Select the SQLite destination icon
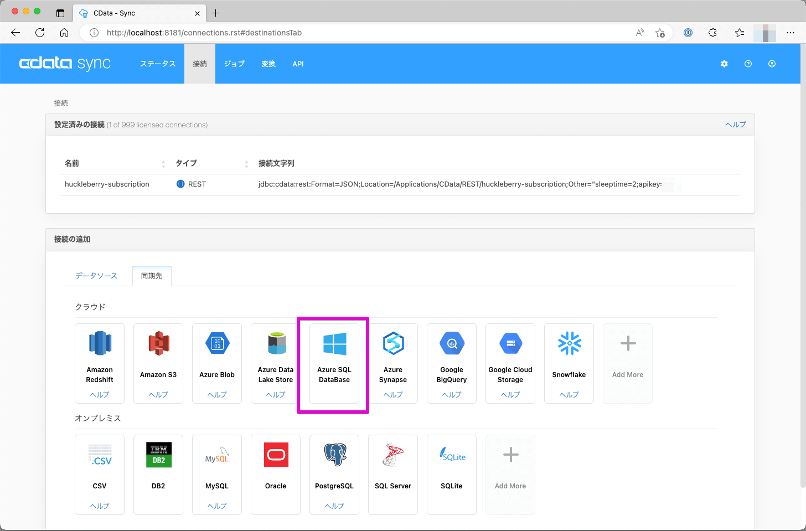806x531 pixels. click(452, 455)
